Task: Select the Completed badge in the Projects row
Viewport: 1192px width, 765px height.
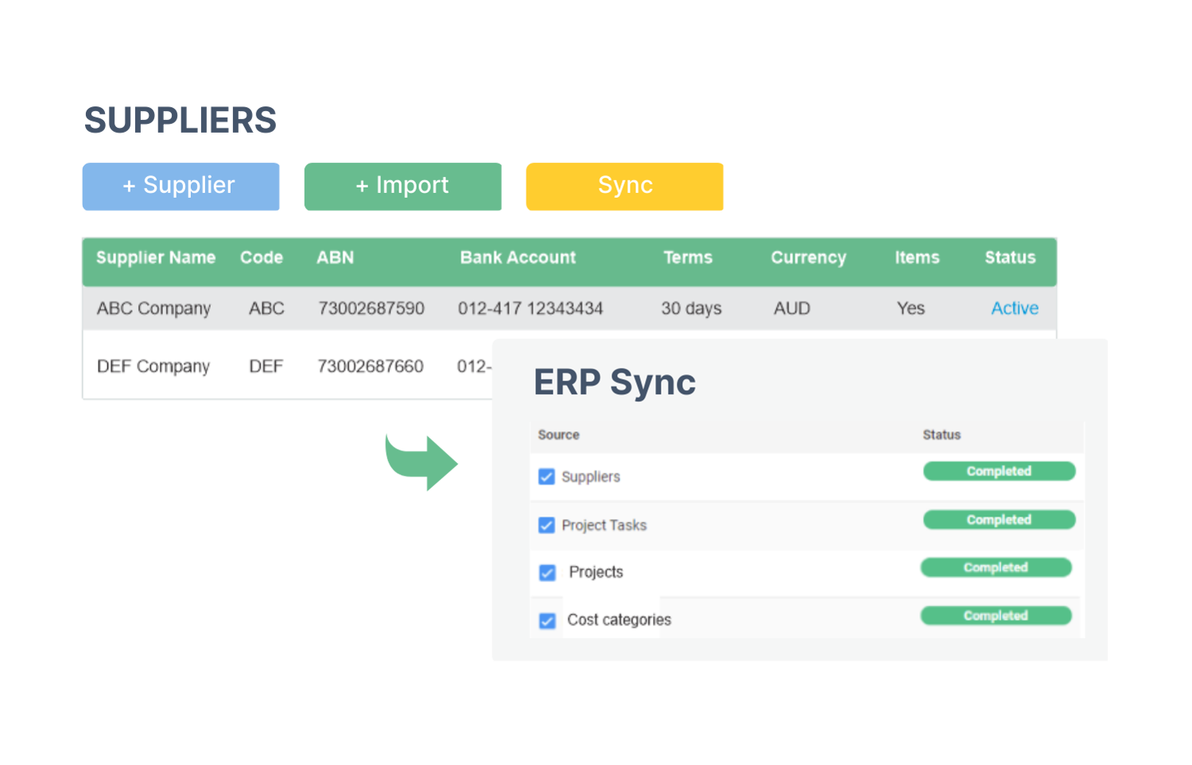Action: tap(996, 567)
